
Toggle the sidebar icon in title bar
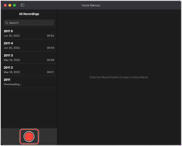pyautogui.click(x=22, y=5)
